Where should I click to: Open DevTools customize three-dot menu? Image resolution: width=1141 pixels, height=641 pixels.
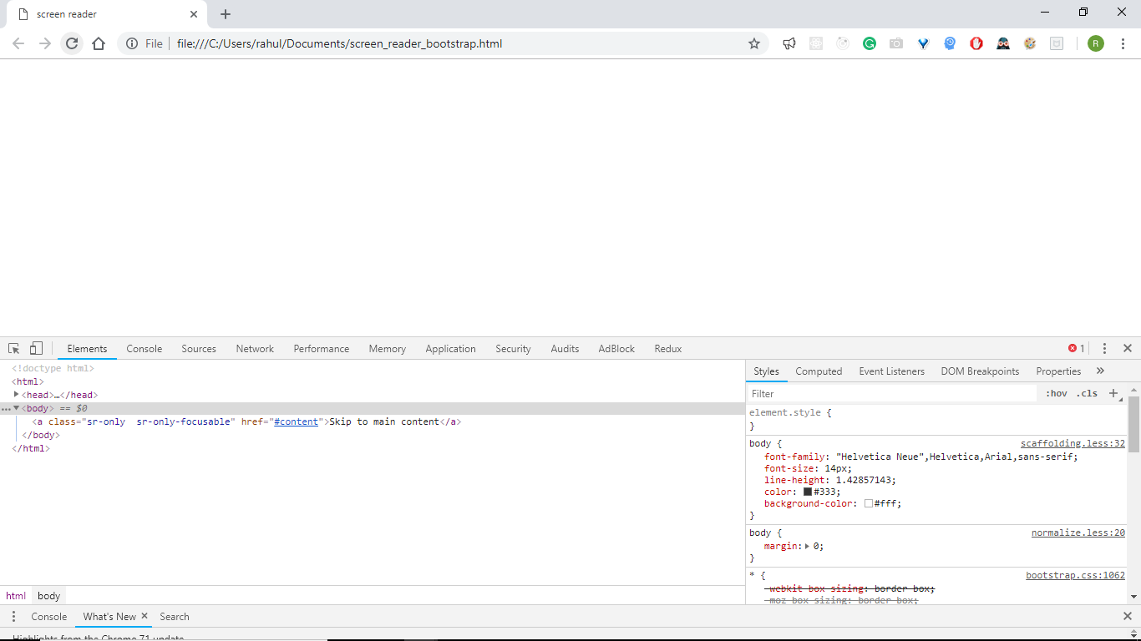1104,349
